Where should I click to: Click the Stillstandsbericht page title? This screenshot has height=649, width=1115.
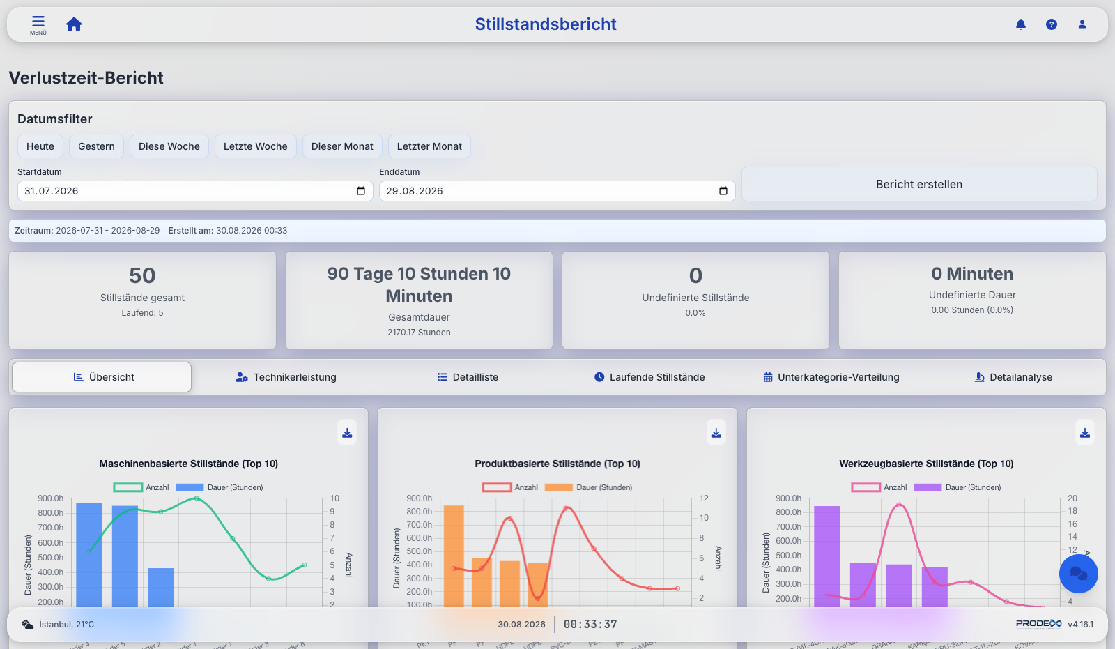pyautogui.click(x=546, y=24)
